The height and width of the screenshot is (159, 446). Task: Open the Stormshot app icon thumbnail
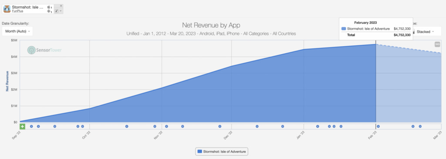click(7, 9)
